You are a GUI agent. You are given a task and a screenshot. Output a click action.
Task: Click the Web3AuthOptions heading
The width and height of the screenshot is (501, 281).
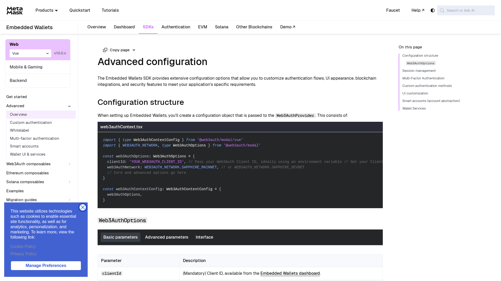tap(122, 220)
